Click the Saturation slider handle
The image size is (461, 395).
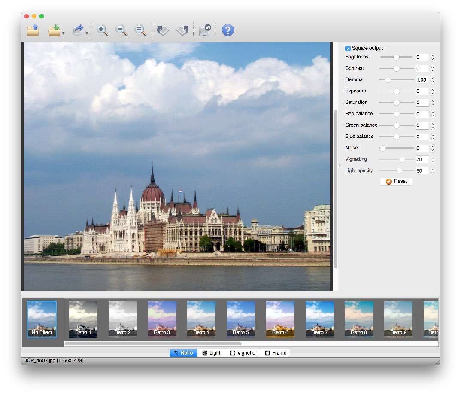pos(397,103)
